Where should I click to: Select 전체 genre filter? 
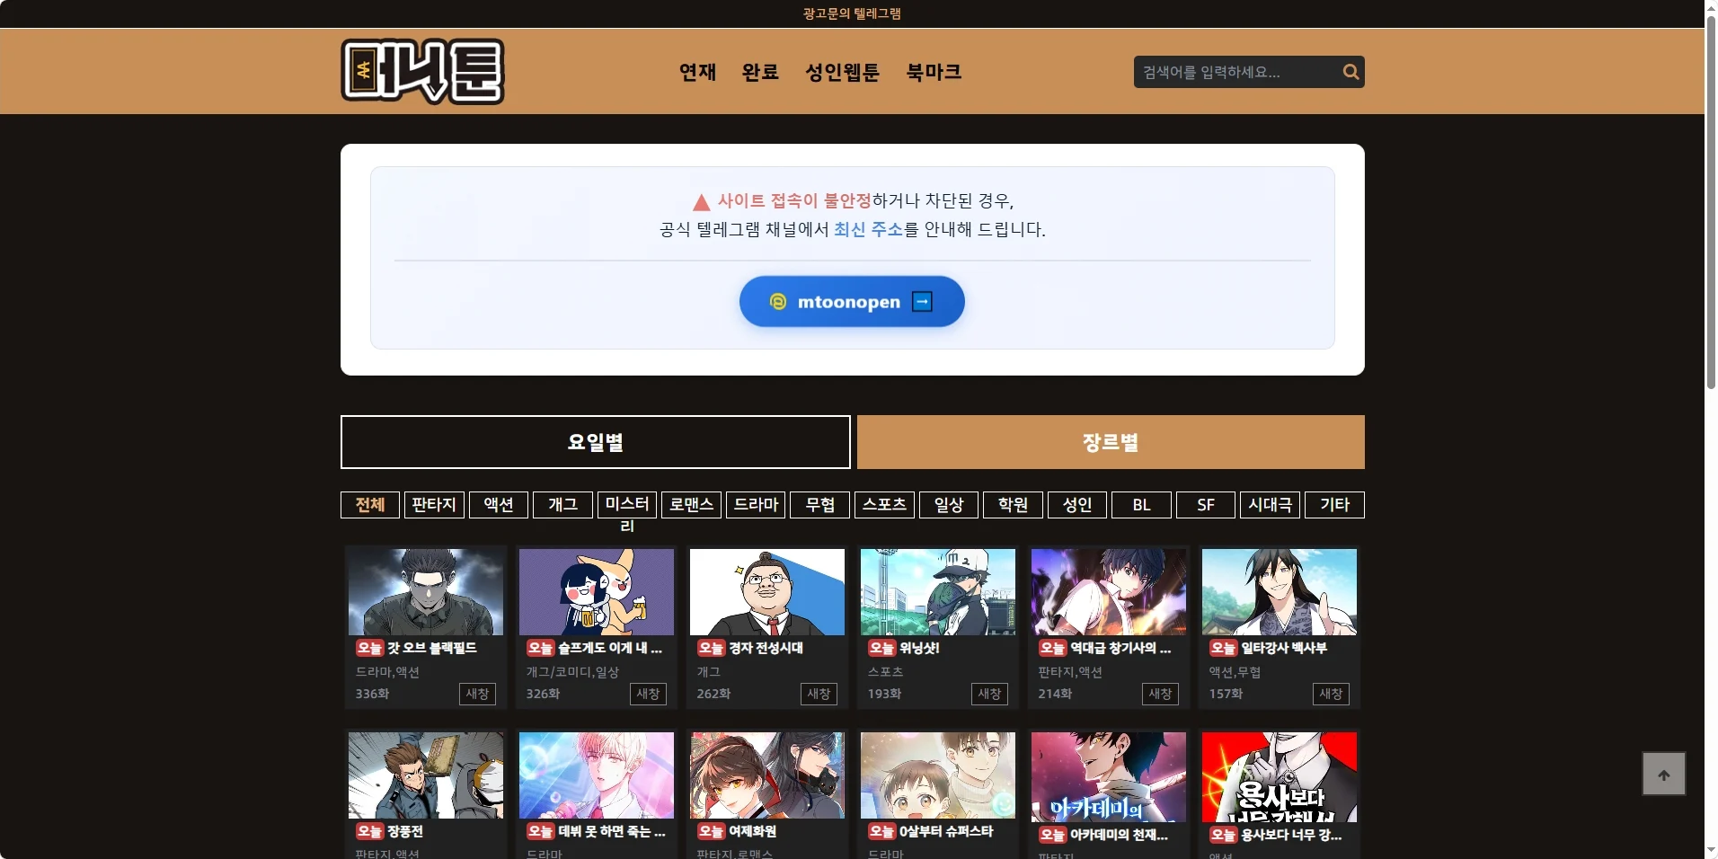point(370,505)
